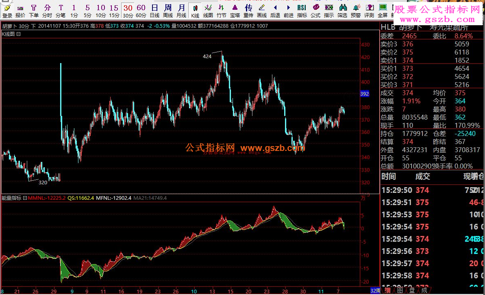Switch to 竹节 bar chart style
Screen dimensions: 485x295
(x=222, y=11)
